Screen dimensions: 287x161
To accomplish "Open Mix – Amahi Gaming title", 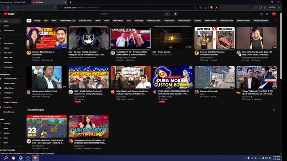I will 161,52.
